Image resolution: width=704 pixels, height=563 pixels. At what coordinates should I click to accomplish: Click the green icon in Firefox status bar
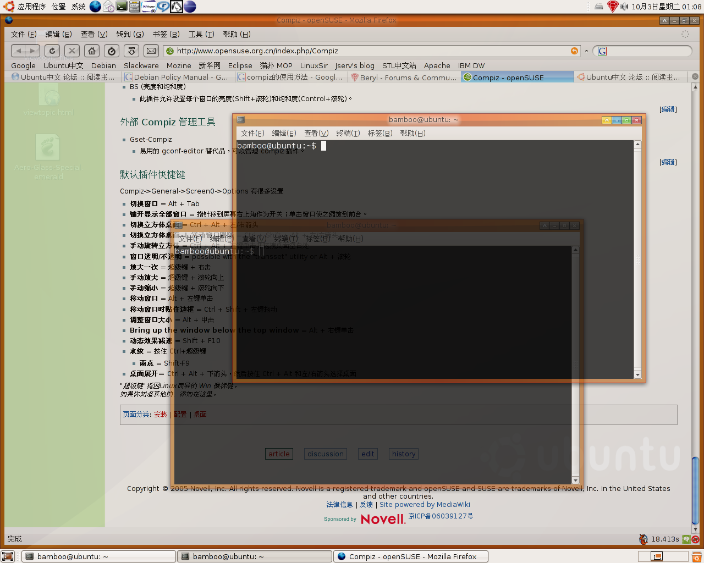point(686,539)
